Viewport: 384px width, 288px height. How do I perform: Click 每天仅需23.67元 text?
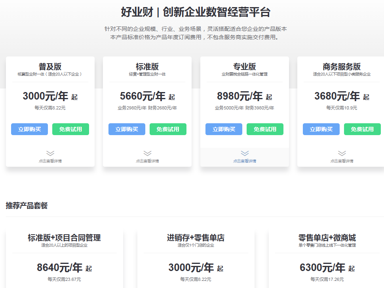(64, 279)
